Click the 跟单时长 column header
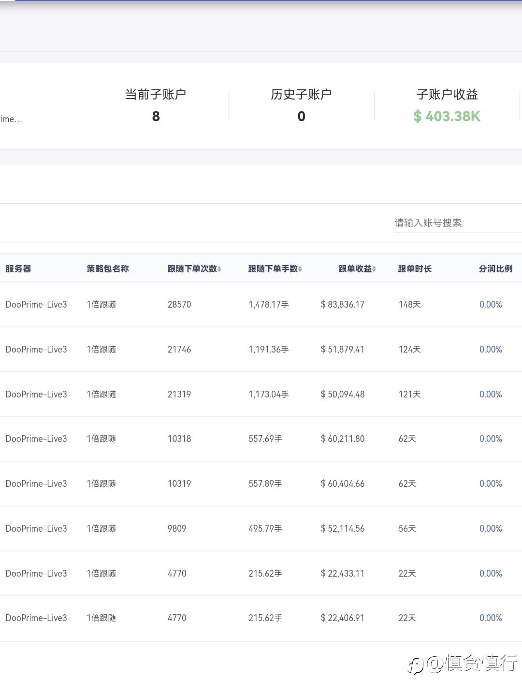The width and height of the screenshot is (522, 693). pos(415,269)
